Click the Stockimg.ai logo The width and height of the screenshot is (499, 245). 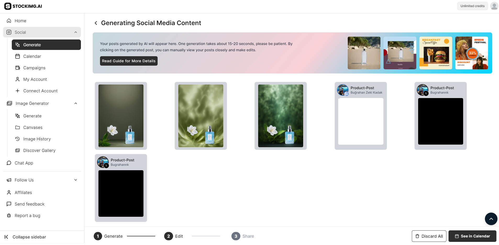pyautogui.click(x=23, y=6)
